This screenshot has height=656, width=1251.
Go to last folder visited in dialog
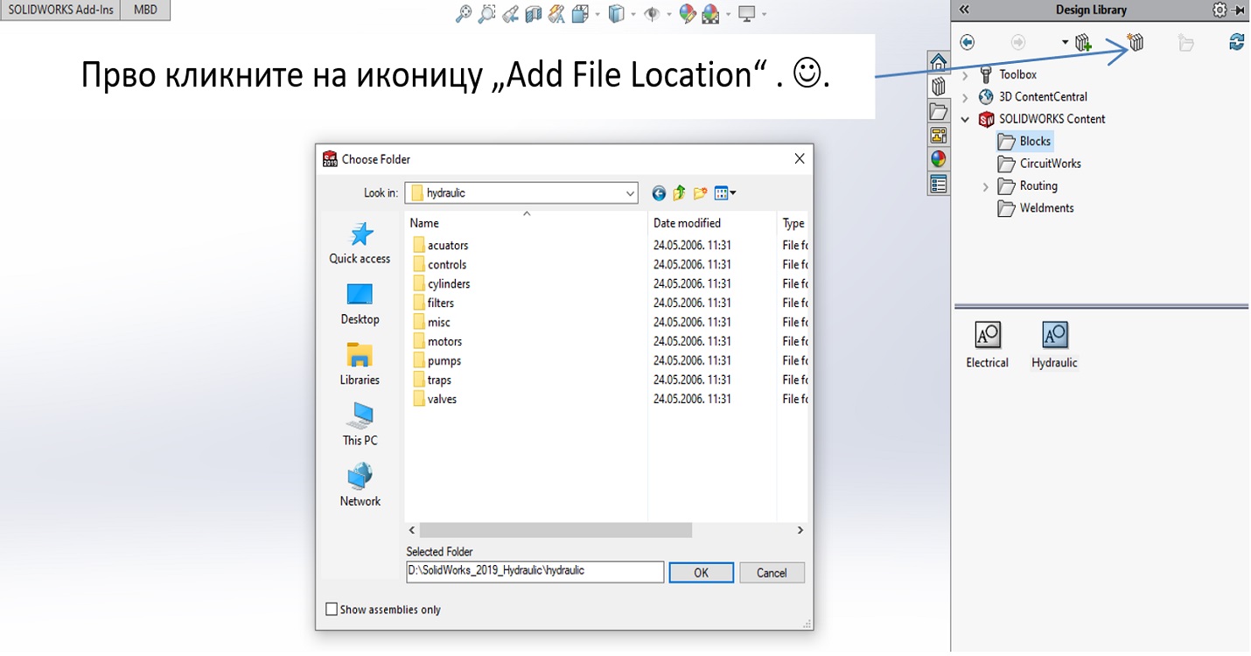pyautogui.click(x=659, y=193)
